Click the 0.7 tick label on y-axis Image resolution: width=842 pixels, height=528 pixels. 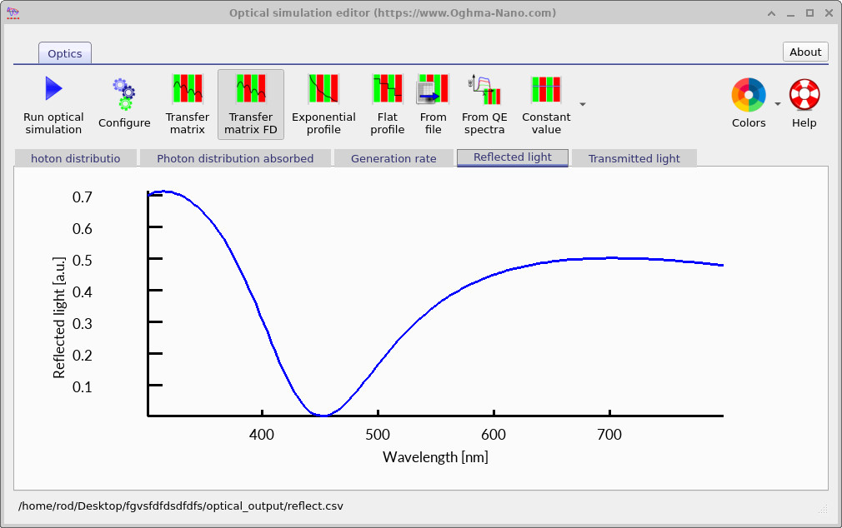tap(83, 197)
